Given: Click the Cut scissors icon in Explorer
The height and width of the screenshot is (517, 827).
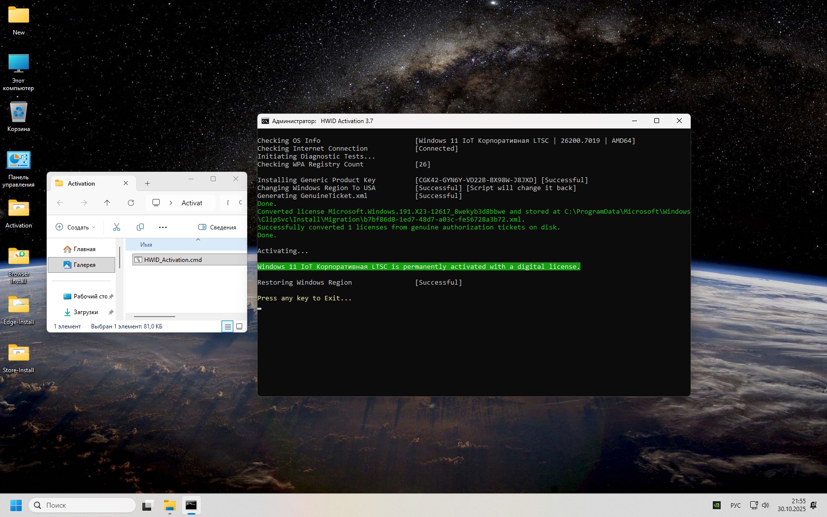Looking at the screenshot, I should tap(117, 227).
